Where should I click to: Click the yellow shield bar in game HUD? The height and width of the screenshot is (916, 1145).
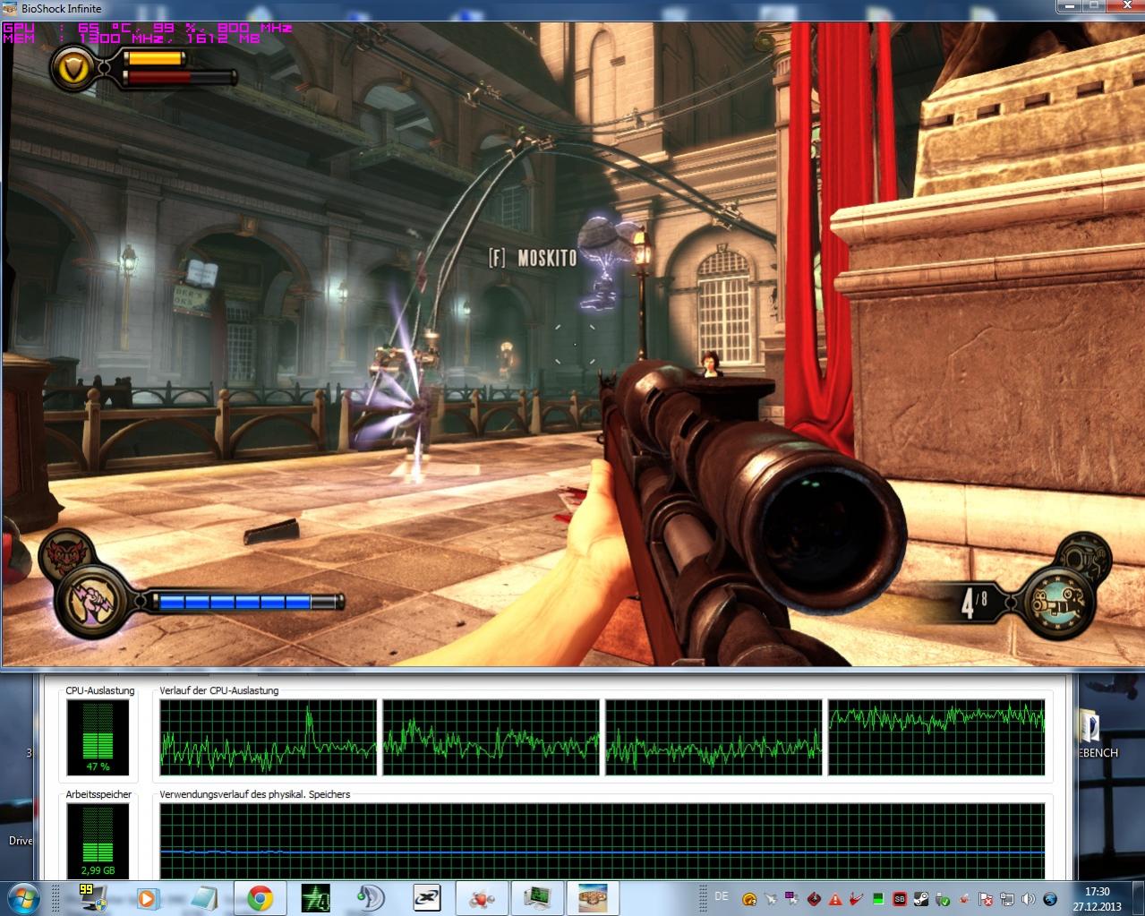pos(154,58)
